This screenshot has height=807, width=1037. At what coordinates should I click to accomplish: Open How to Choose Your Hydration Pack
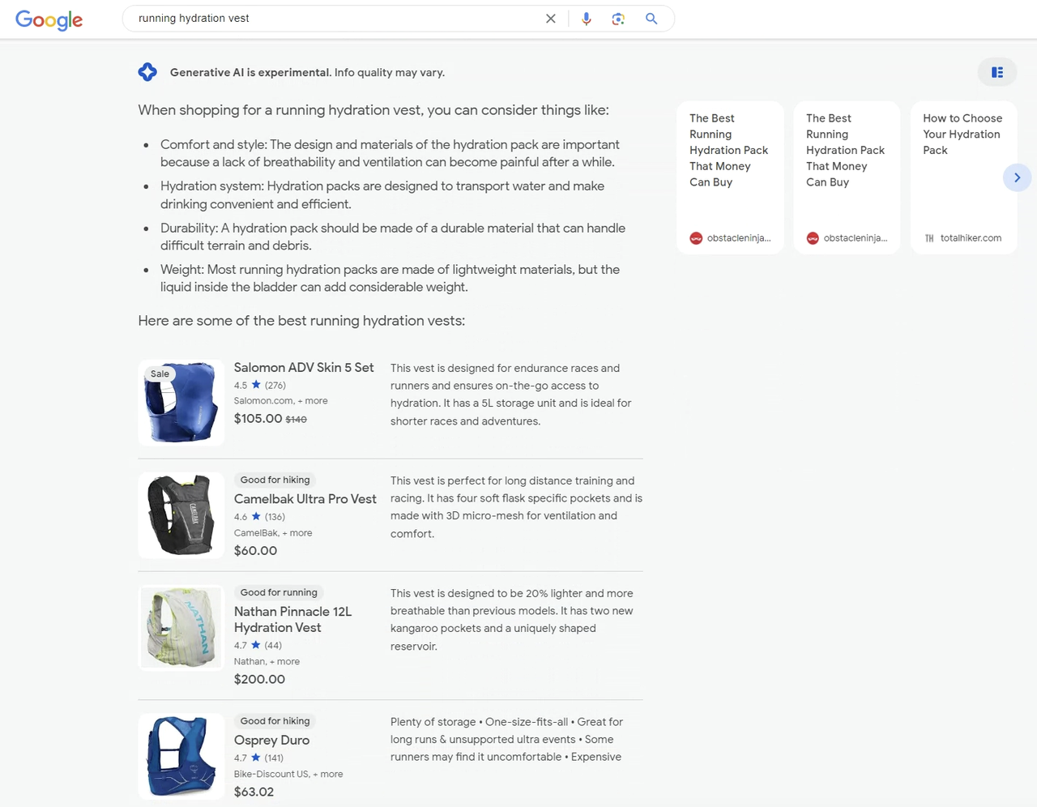(963, 177)
